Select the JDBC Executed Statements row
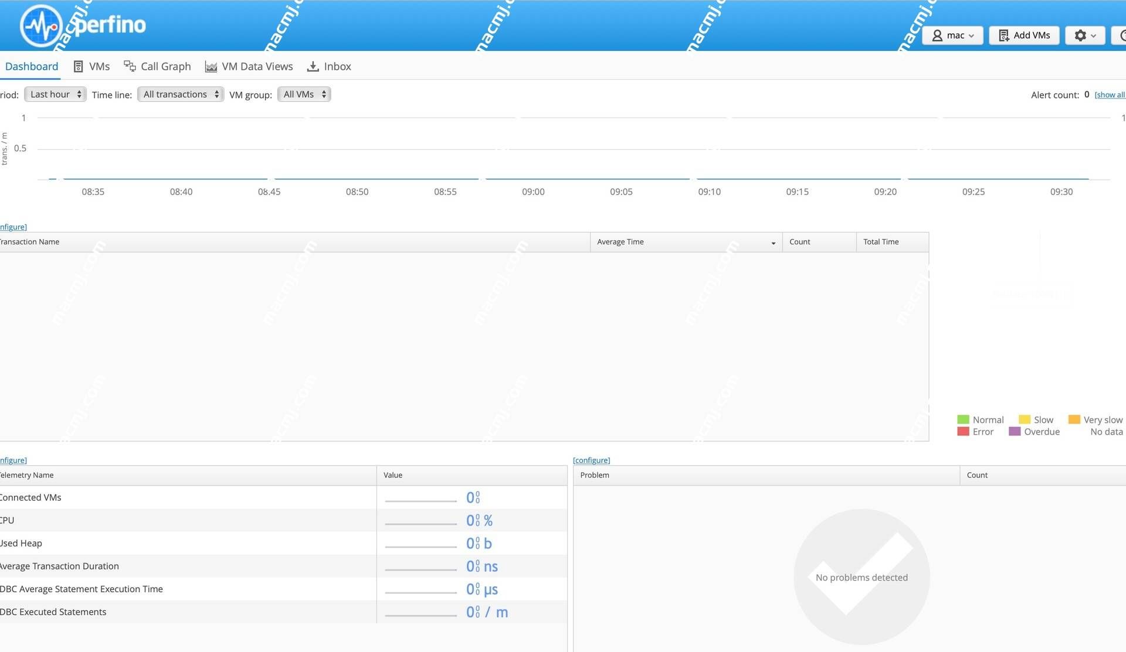 tap(283, 612)
